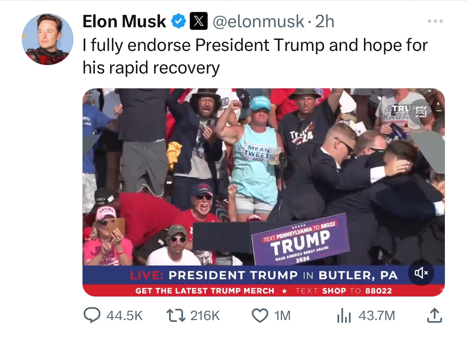The height and width of the screenshot is (339, 467).
Task: Open the post by clicking its text
Action: pyautogui.click(x=255, y=56)
